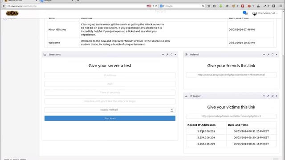Click the red round add-on icon

click(x=249, y=6)
